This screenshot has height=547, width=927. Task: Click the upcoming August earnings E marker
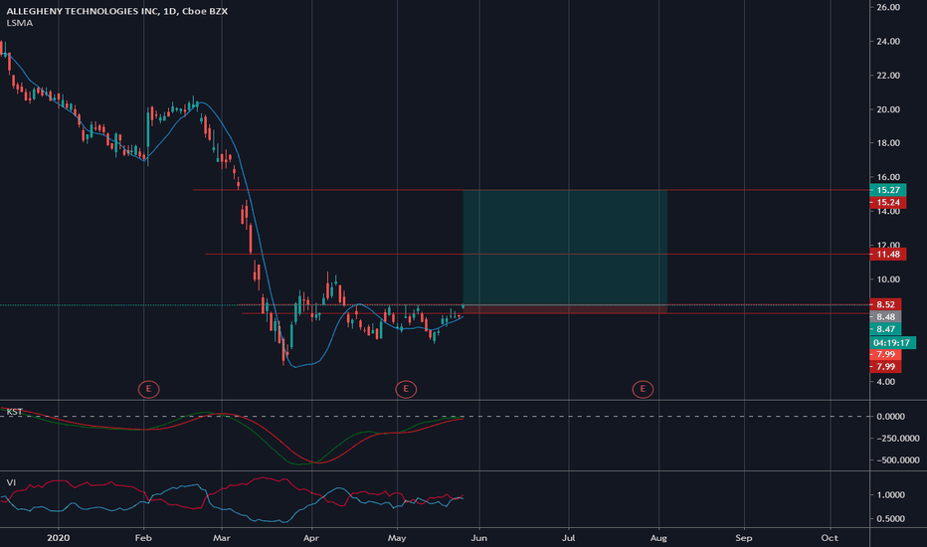coord(643,389)
